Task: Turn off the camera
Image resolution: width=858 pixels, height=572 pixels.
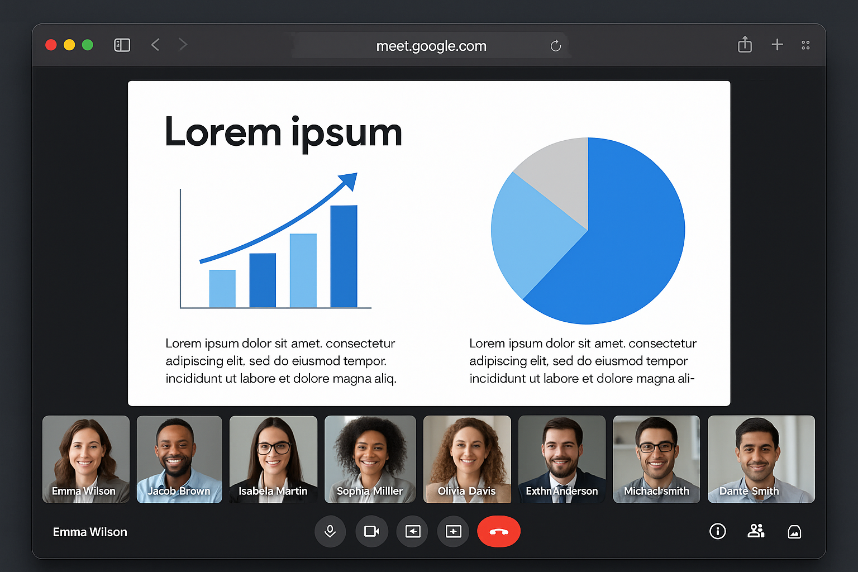Action: tap(371, 531)
